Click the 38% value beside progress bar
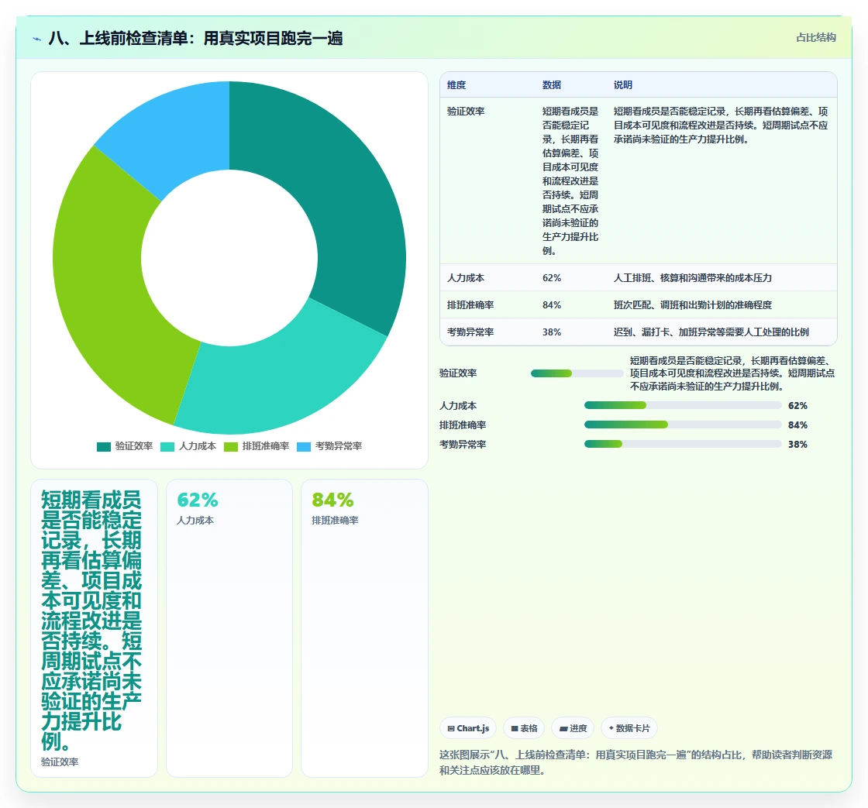This screenshot has height=808, width=868. (797, 445)
